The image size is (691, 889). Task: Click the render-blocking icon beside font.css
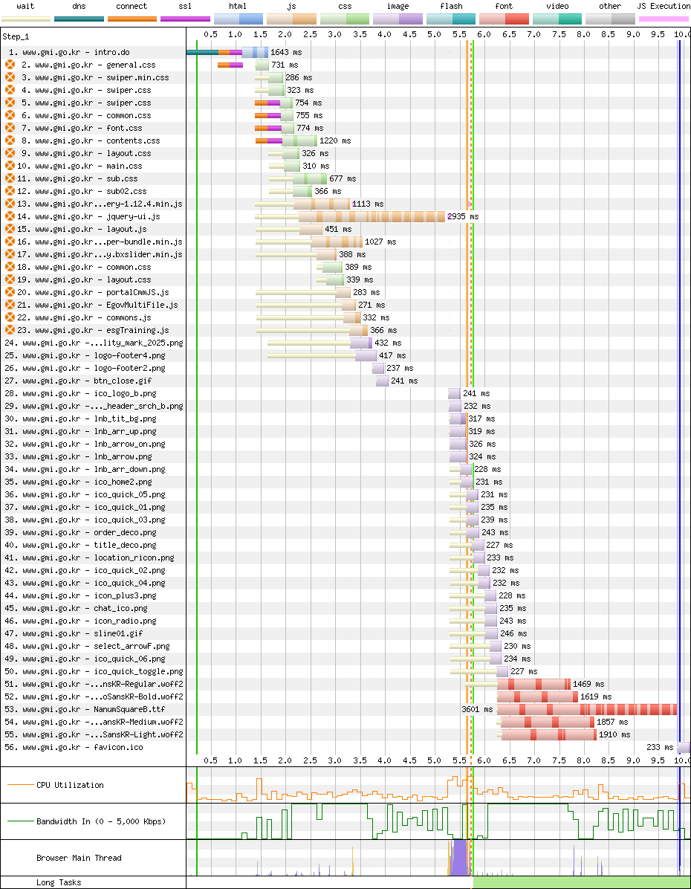[10, 128]
